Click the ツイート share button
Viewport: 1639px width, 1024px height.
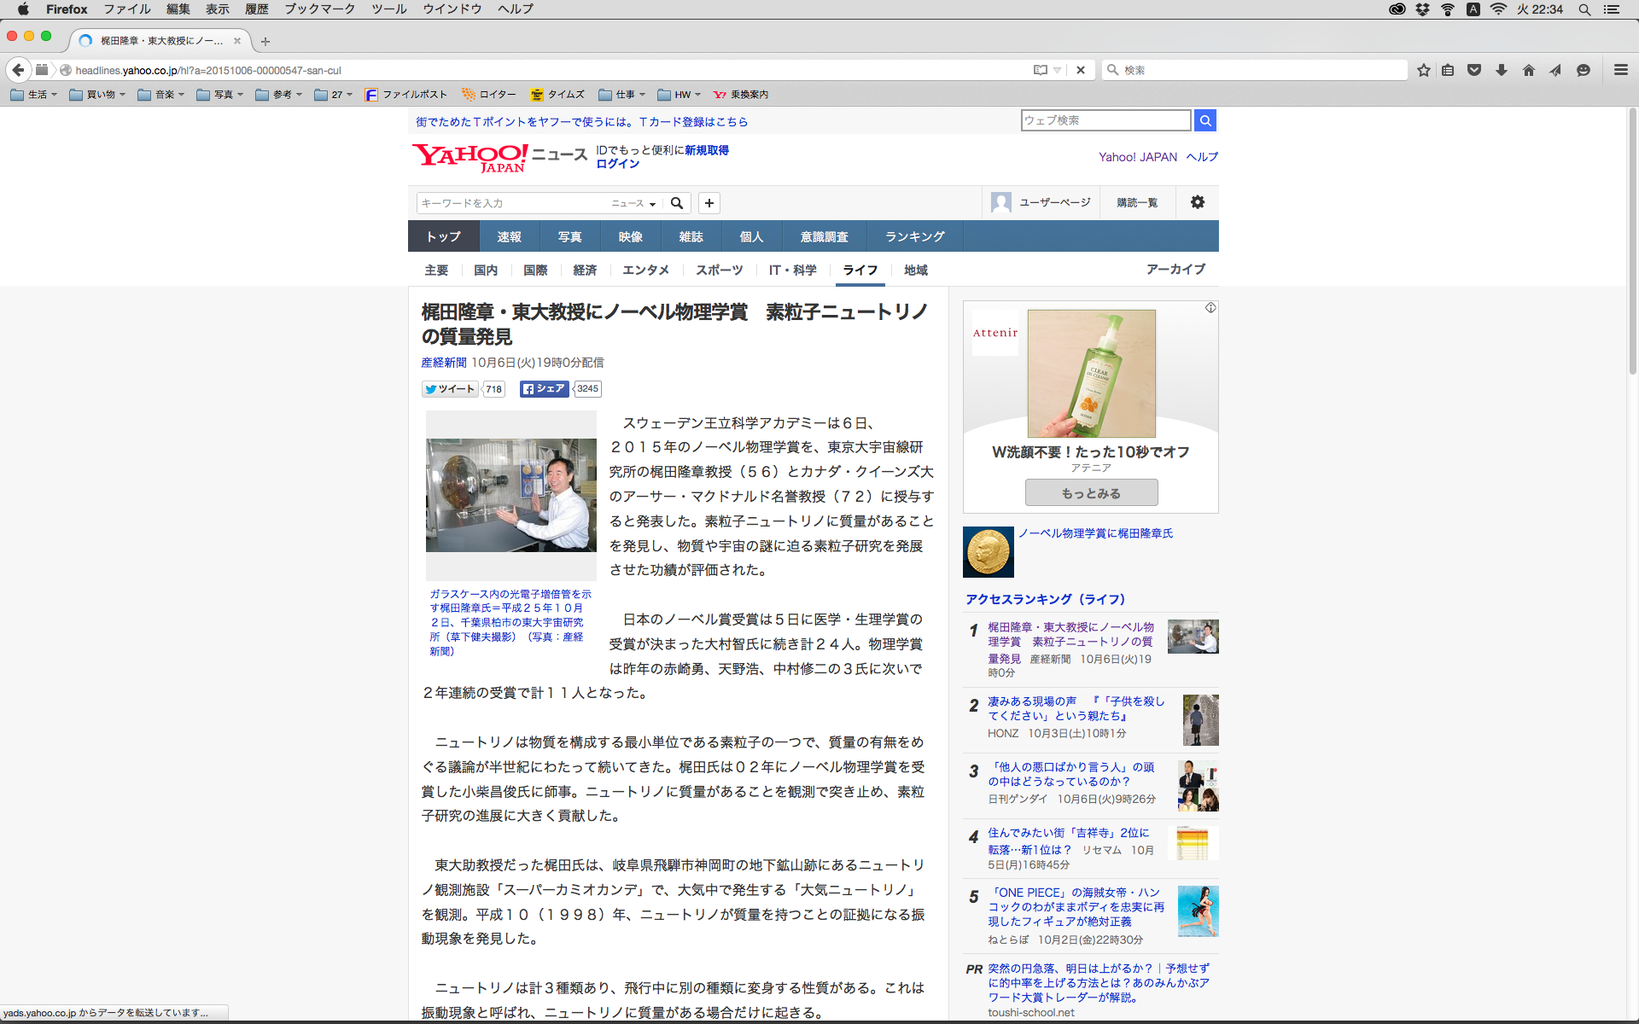(451, 389)
